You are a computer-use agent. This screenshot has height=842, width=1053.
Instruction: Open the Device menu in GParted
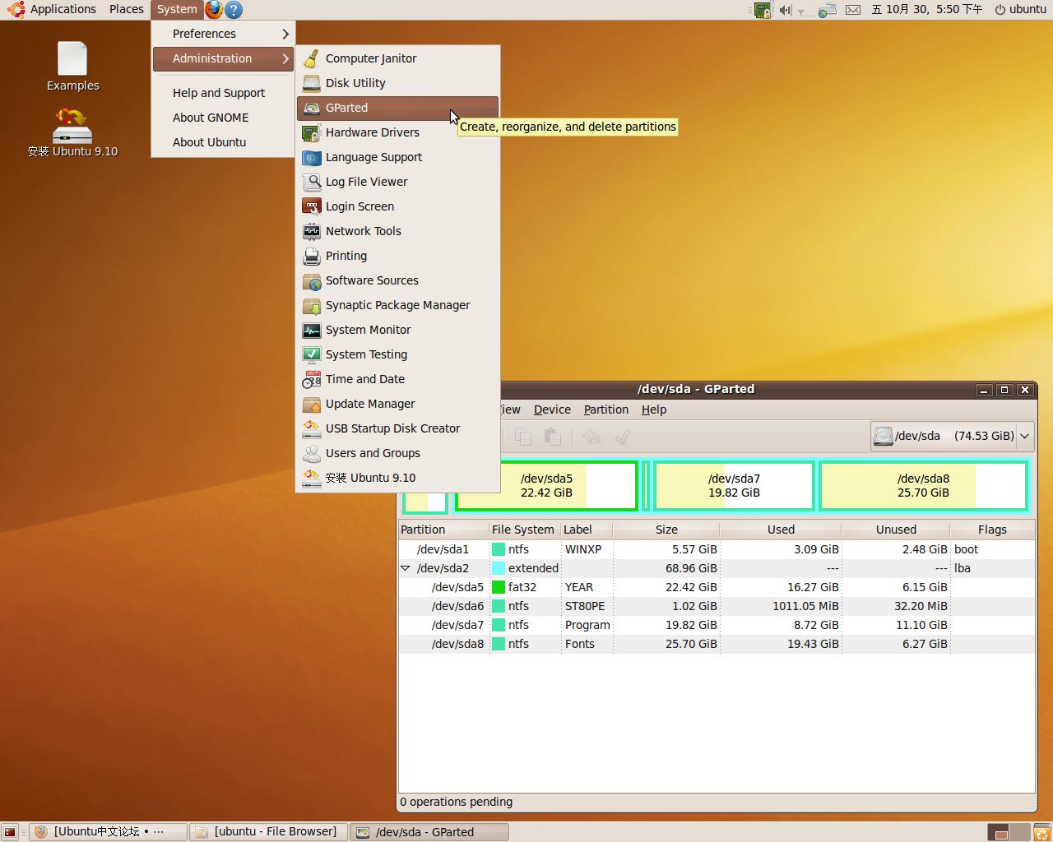(552, 409)
